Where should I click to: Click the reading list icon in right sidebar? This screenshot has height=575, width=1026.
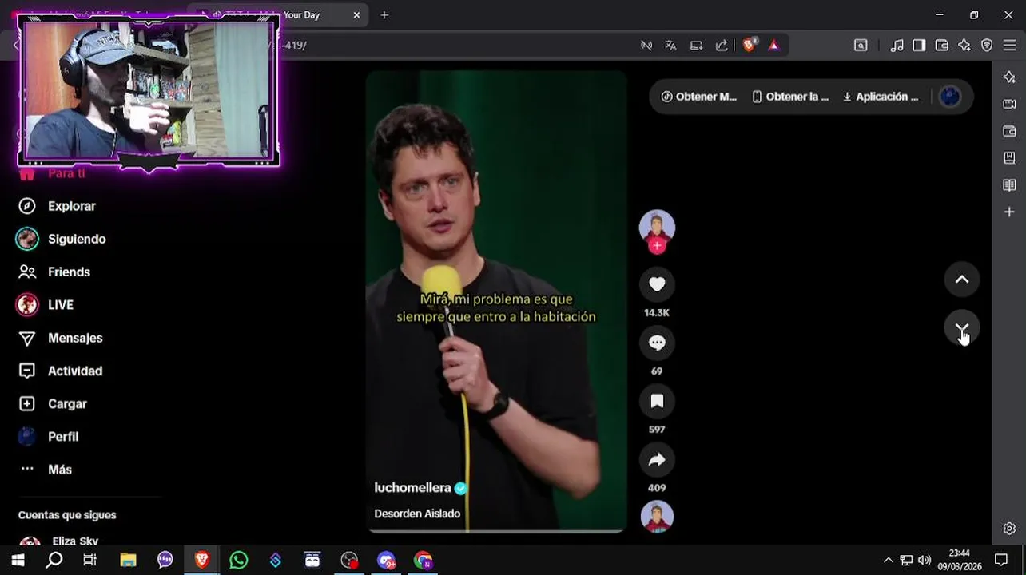pyautogui.click(x=1009, y=185)
